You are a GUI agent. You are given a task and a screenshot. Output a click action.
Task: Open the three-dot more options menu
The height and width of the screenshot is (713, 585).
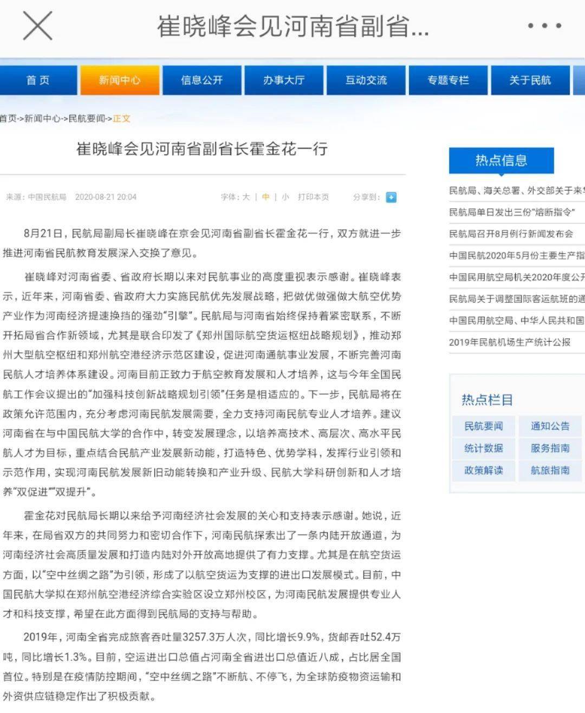click(544, 25)
